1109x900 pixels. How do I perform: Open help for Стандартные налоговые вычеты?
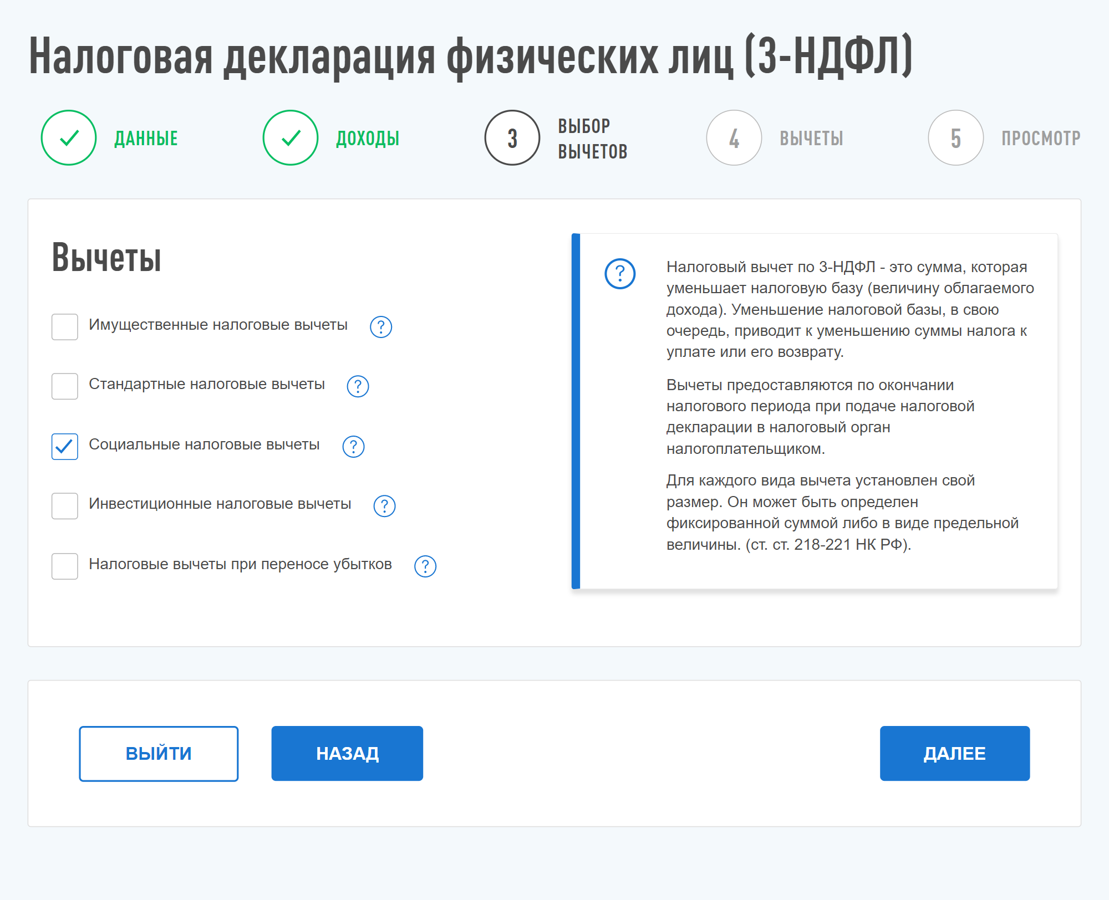(358, 386)
